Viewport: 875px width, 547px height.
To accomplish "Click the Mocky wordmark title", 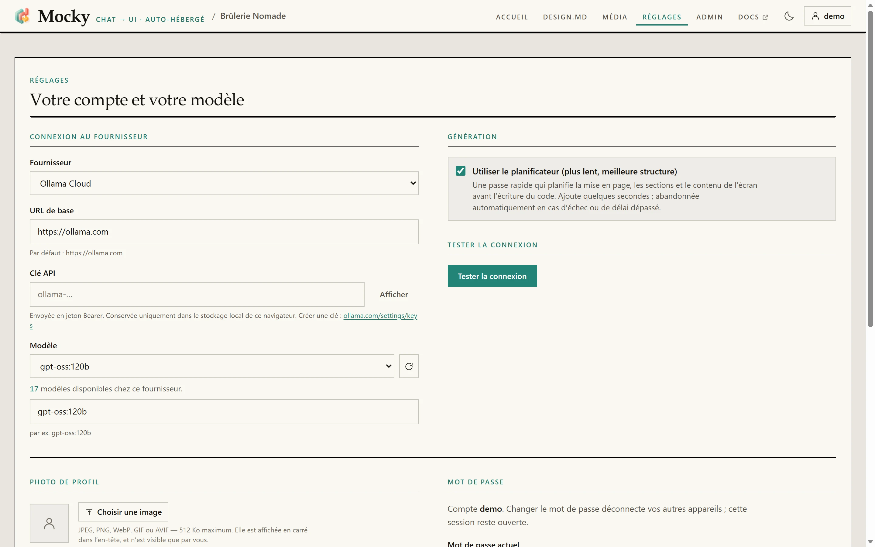I will coord(64,17).
